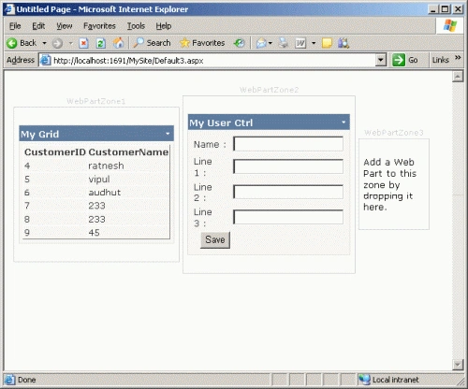The width and height of the screenshot is (468, 389).
Task: Click the Print icon
Action: [283, 43]
